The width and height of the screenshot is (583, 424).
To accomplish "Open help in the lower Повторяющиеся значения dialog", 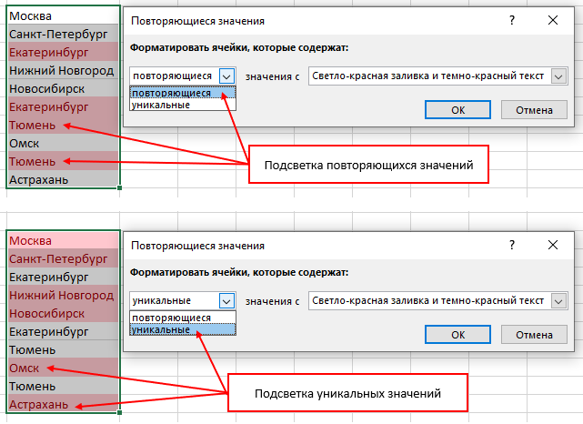I will [x=512, y=245].
